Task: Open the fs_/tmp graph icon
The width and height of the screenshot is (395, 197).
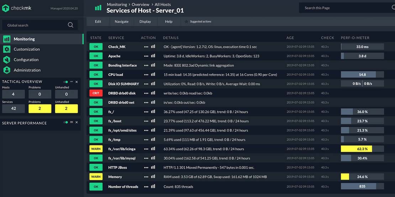Action: point(153,139)
